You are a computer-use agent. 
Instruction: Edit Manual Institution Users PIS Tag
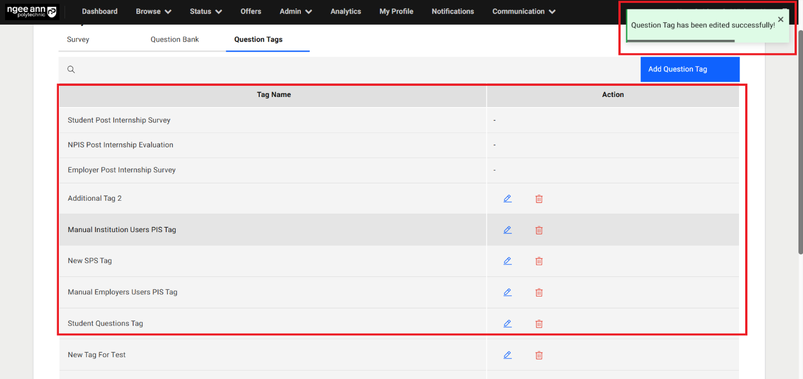pos(507,230)
